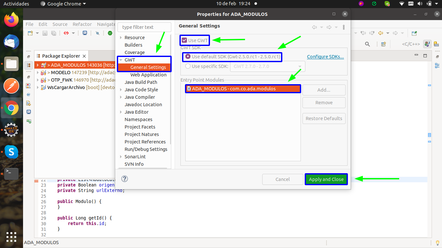
Task: Expand the Java Code Style node
Action: click(x=121, y=90)
